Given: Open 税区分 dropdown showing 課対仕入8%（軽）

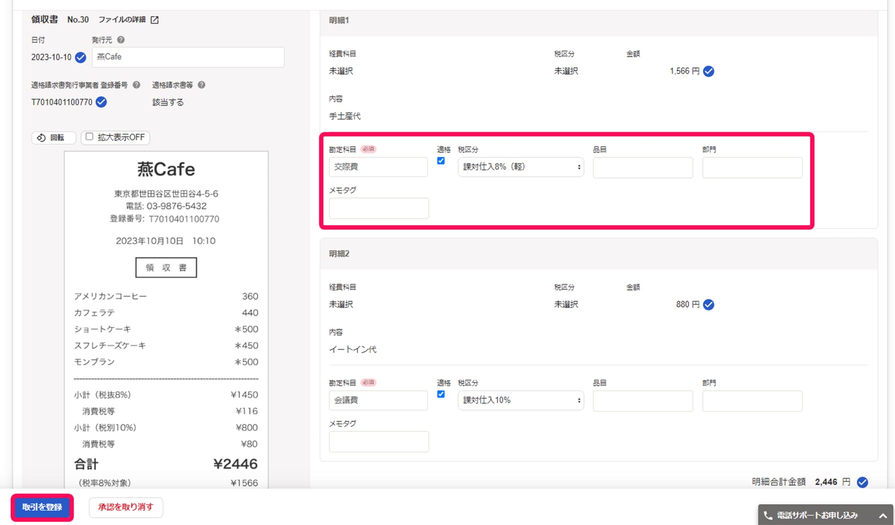Looking at the screenshot, I should point(520,167).
